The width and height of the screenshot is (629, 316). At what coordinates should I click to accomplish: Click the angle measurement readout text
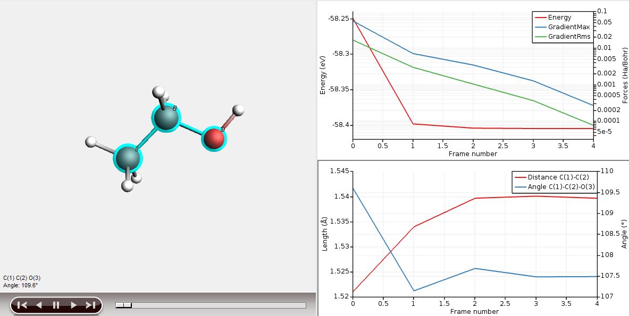coord(20,285)
